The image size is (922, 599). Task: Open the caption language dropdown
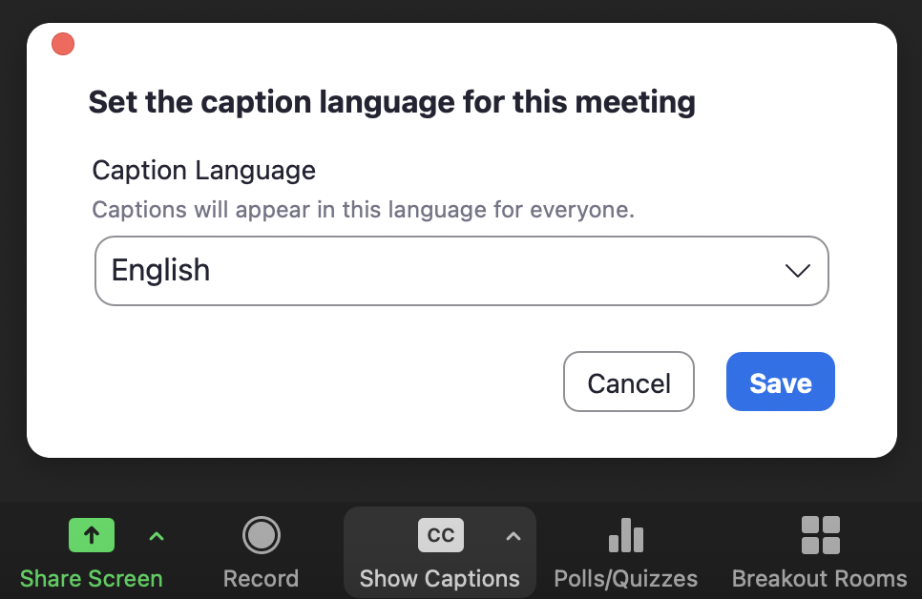(x=461, y=270)
